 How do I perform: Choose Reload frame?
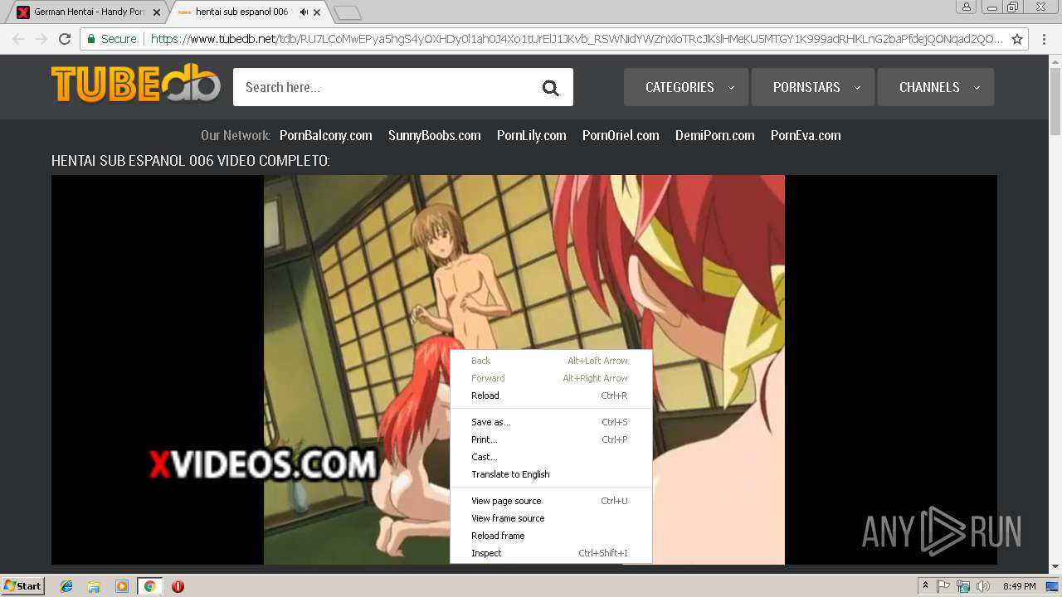click(551, 536)
